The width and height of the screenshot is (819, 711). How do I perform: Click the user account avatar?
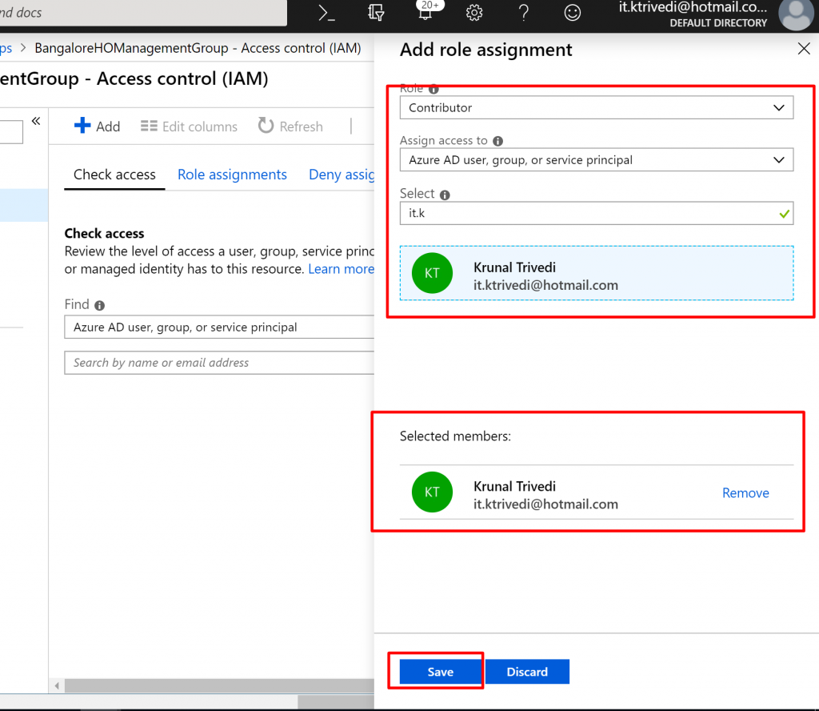click(795, 14)
